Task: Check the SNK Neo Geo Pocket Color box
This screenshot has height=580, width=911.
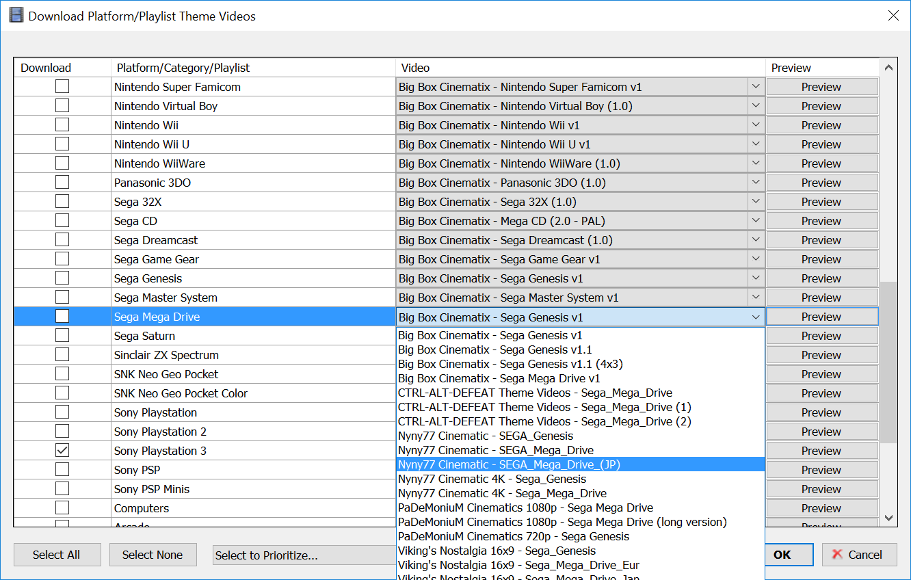Action: click(x=62, y=393)
